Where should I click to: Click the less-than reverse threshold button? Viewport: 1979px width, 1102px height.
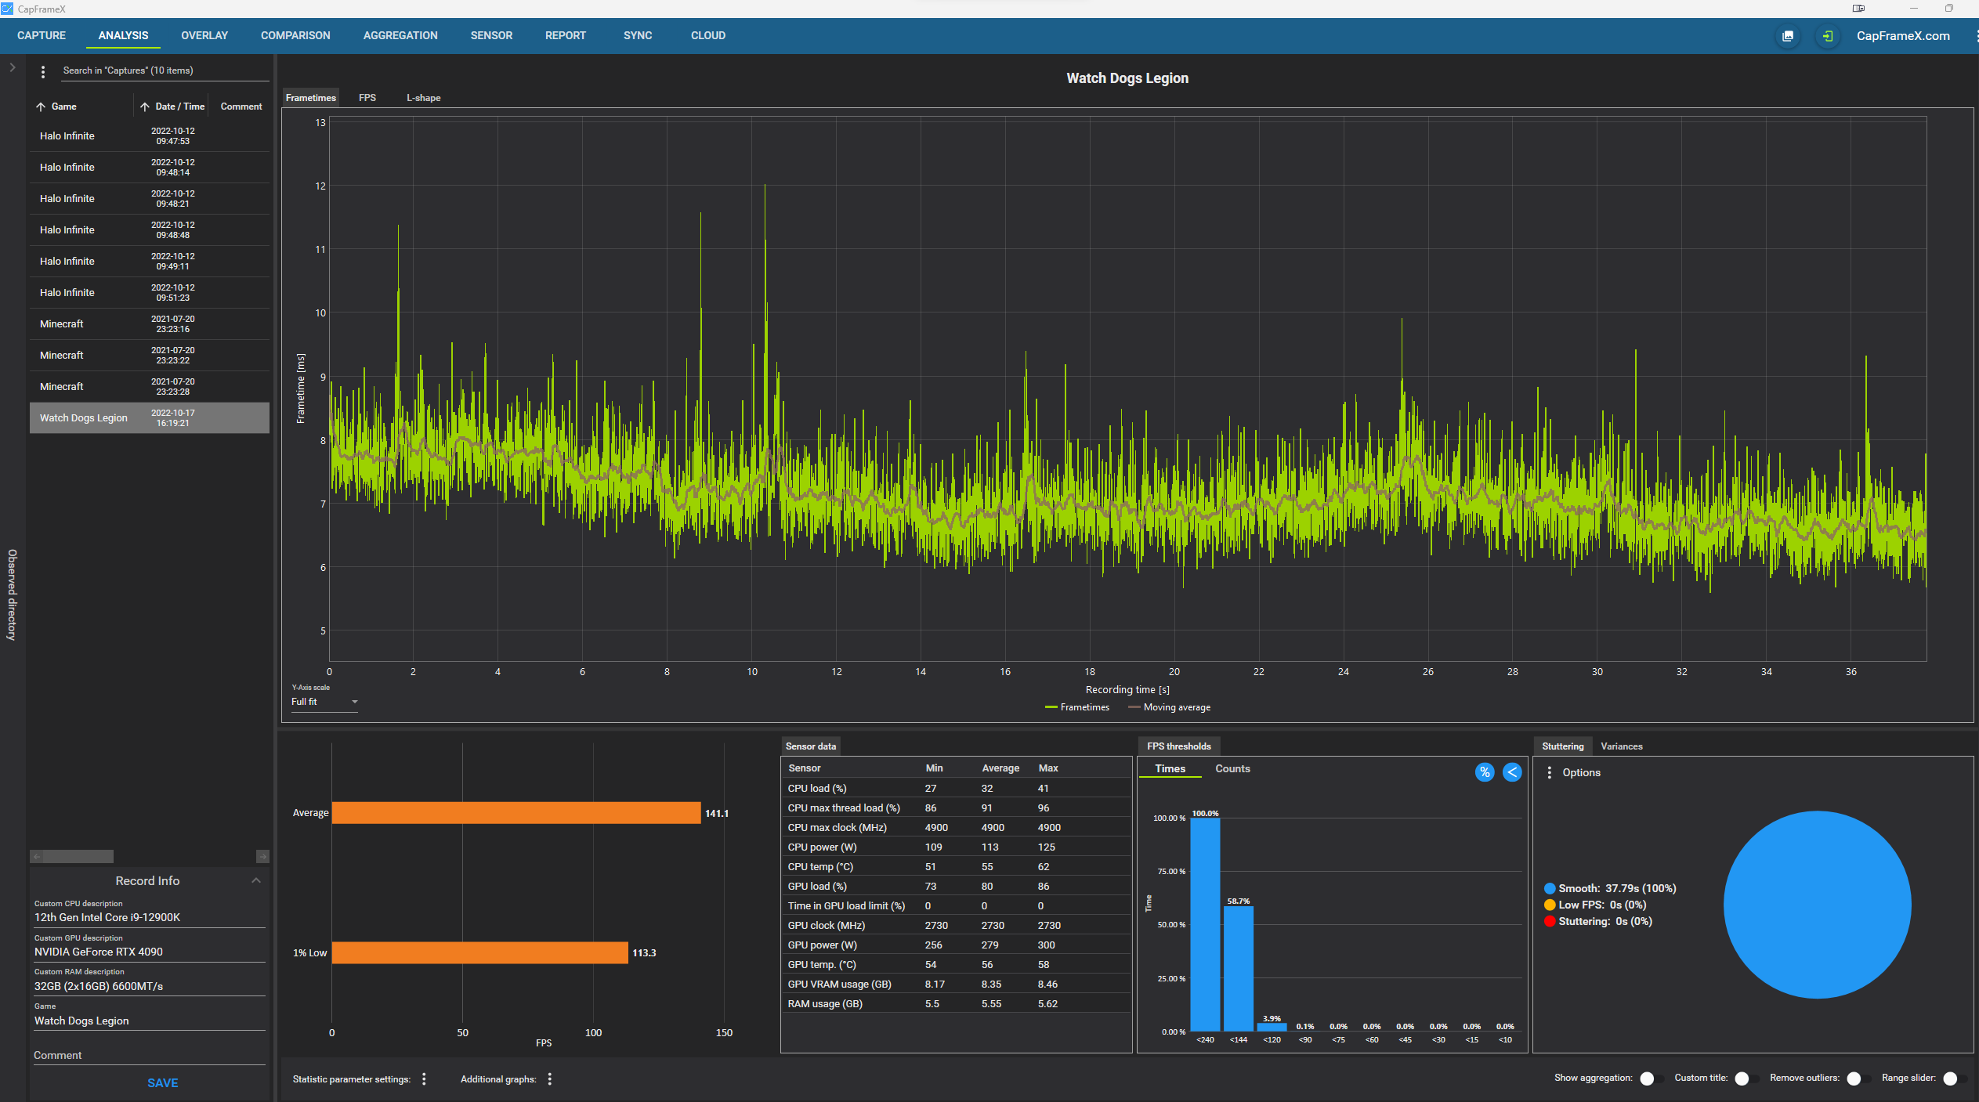tap(1512, 772)
